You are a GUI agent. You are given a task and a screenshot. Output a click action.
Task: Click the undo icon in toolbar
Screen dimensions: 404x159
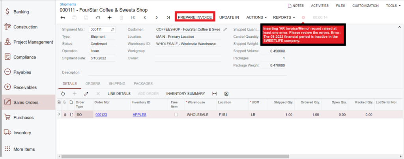98,17
